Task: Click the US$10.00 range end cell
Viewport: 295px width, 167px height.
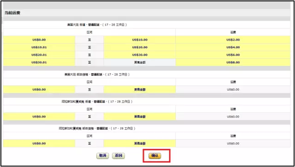Action: 140,40
